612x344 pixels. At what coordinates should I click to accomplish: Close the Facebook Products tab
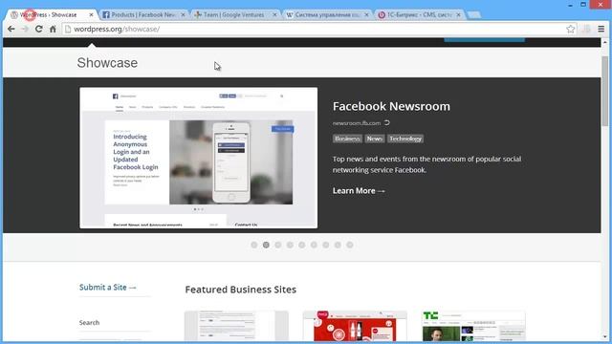(x=183, y=14)
